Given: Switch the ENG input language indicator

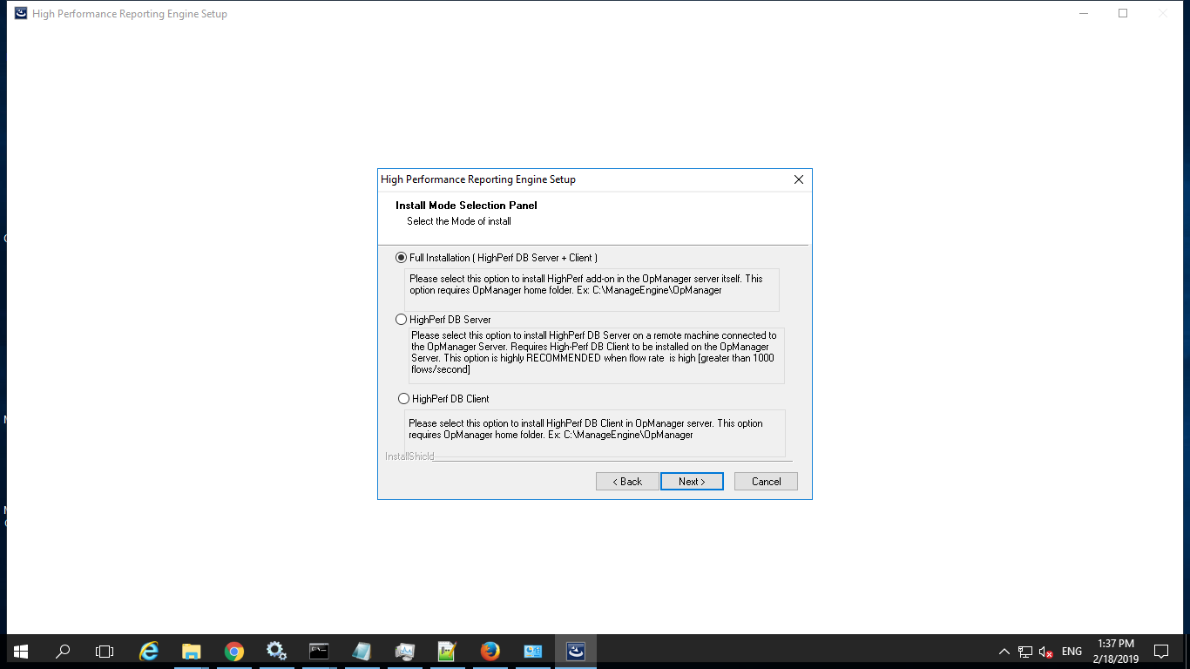Looking at the screenshot, I should tap(1072, 652).
